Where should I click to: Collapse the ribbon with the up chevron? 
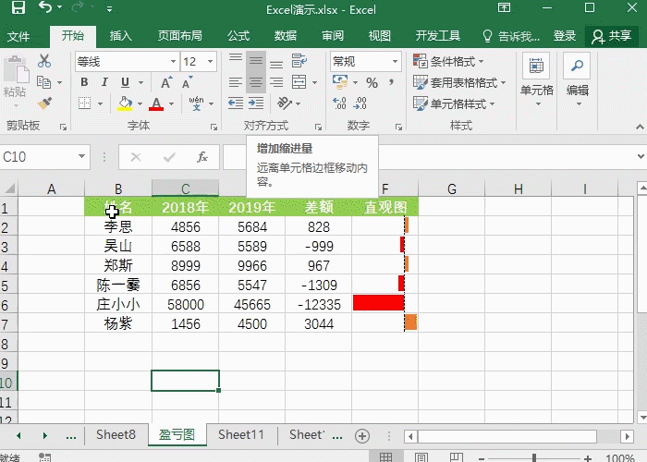[640, 127]
